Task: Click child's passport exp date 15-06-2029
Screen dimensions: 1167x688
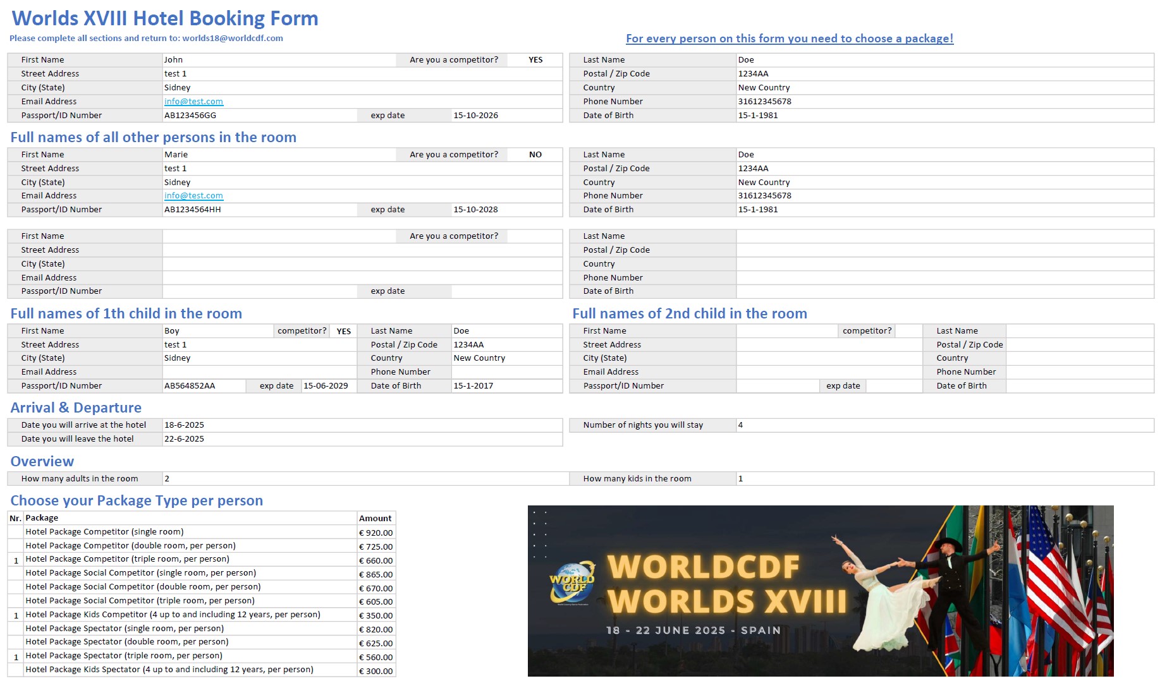Action: (329, 386)
